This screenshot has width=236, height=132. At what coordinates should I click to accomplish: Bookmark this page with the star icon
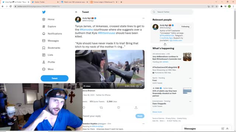point(216,7)
